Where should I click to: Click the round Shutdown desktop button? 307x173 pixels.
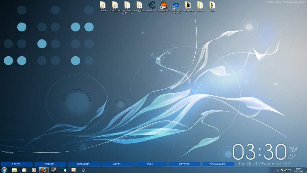point(77,102)
